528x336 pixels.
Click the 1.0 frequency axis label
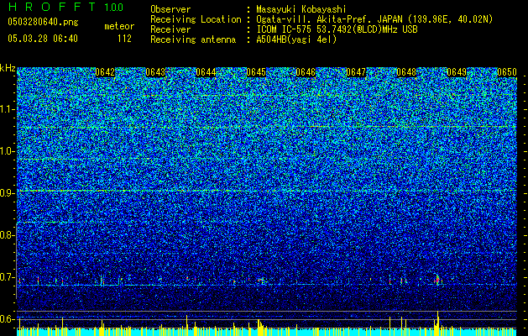pyautogui.click(x=7, y=151)
